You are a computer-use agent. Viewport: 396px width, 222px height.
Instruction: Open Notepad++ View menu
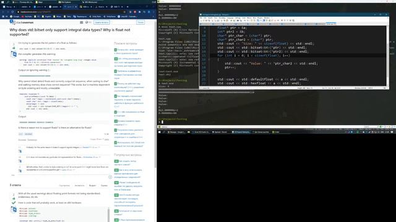(x=216, y=18)
